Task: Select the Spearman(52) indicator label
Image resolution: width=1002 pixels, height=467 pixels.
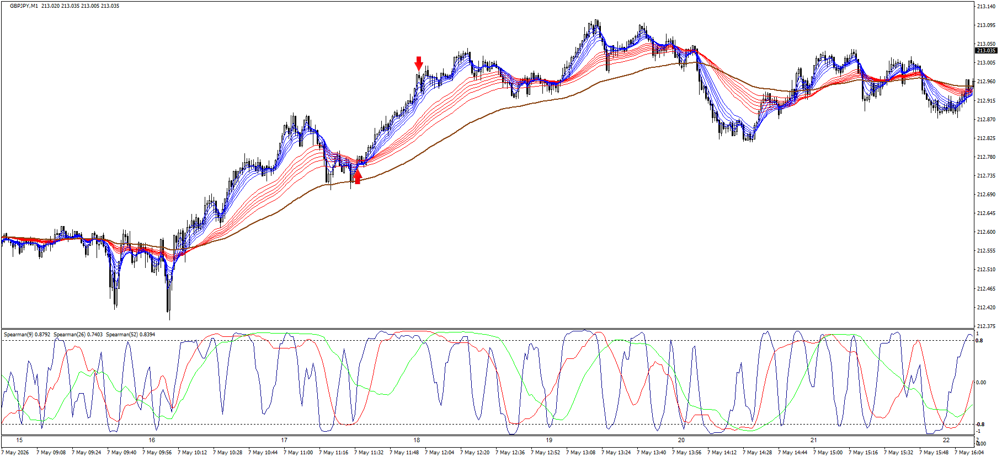Action: (130, 334)
